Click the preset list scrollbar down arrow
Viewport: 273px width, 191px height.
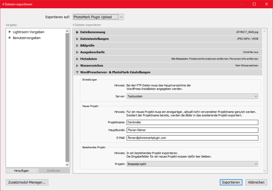67,165
